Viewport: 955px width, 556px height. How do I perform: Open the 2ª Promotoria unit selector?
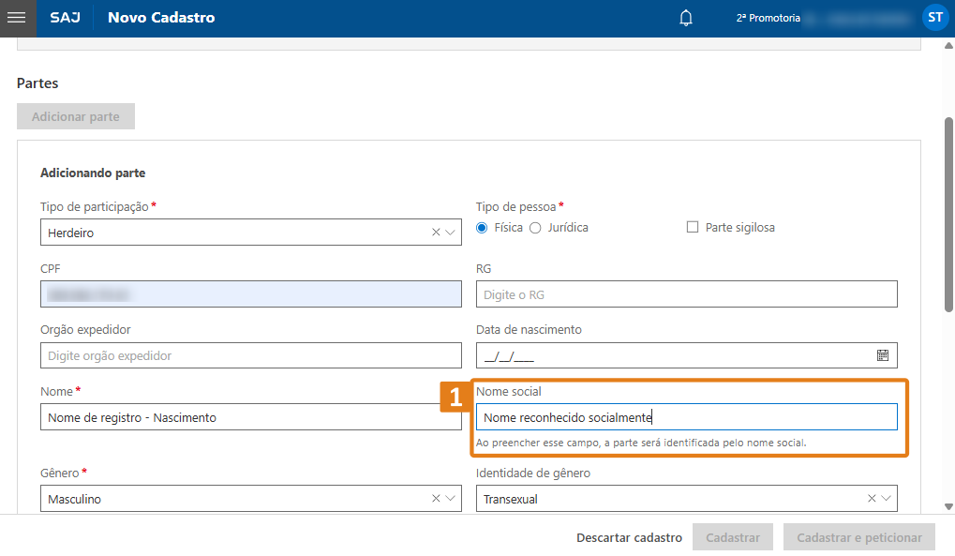[768, 18]
